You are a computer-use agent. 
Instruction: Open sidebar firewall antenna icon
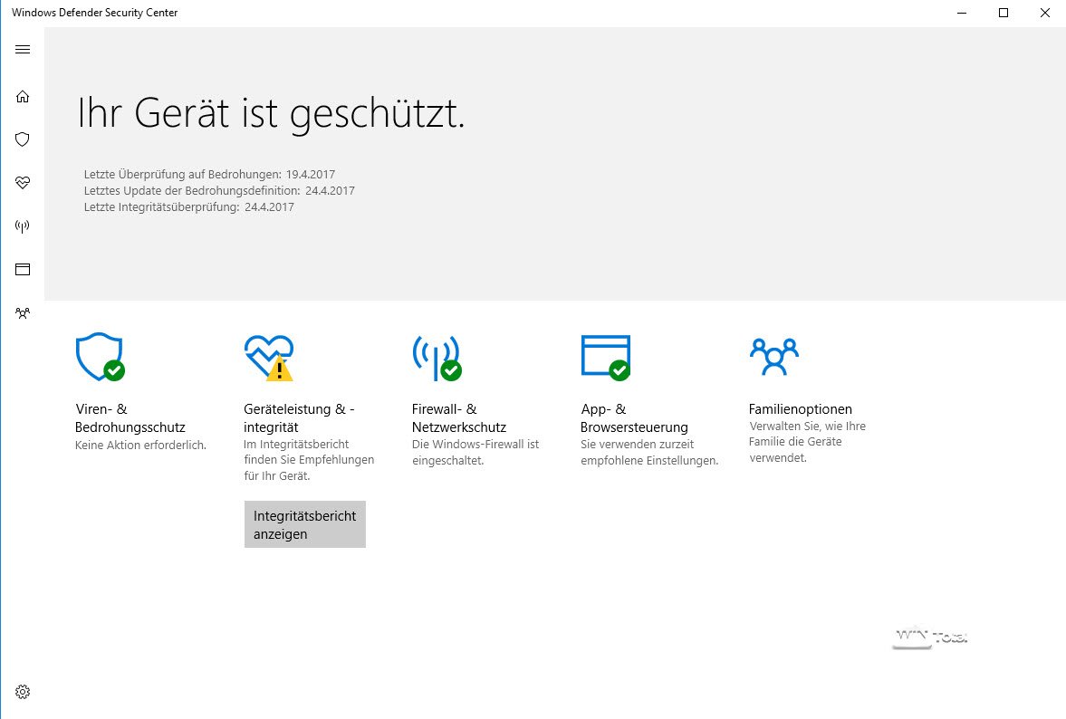tap(23, 226)
